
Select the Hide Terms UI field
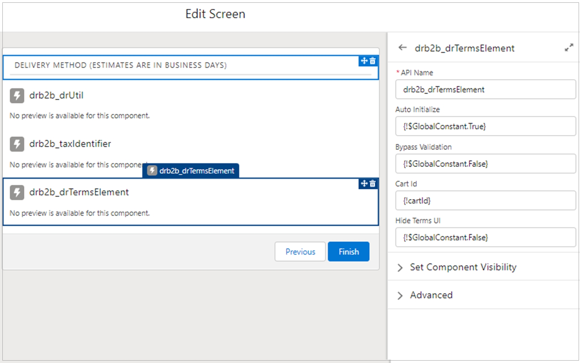pyautogui.click(x=485, y=237)
